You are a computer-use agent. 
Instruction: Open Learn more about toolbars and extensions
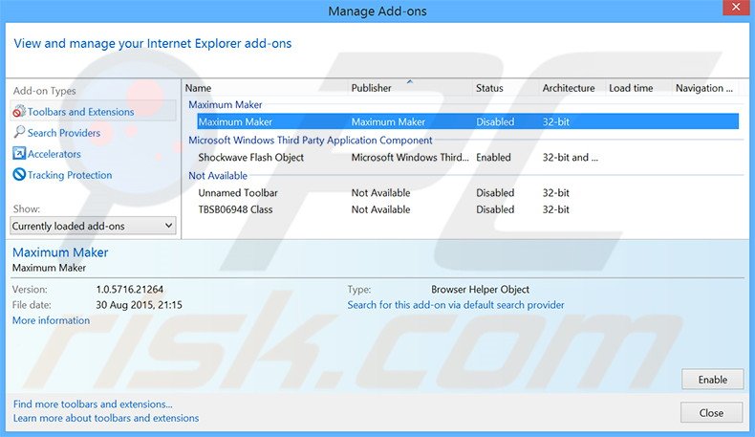[x=106, y=418]
